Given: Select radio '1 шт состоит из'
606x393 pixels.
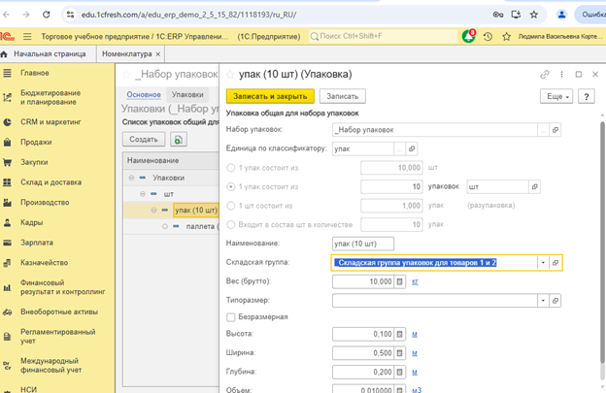Looking at the screenshot, I should pos(231,206).
